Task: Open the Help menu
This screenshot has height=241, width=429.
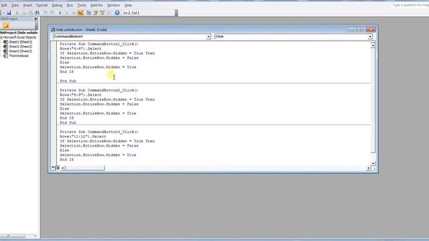Action: click(128, 5)
